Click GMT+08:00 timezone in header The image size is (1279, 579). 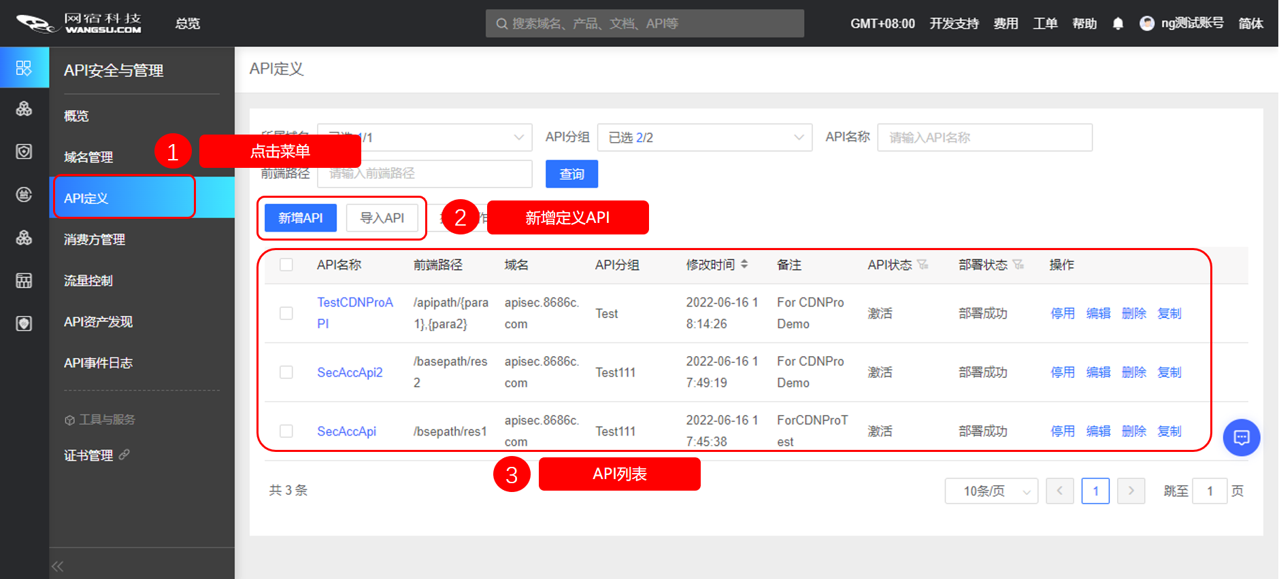point(882,24)
